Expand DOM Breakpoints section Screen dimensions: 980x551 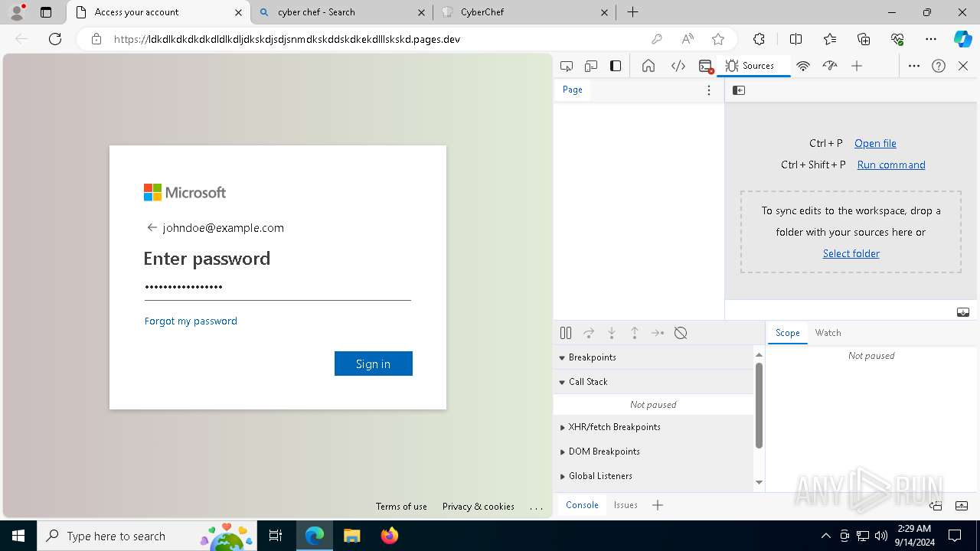pyautogui.click(x=653, y=452)
